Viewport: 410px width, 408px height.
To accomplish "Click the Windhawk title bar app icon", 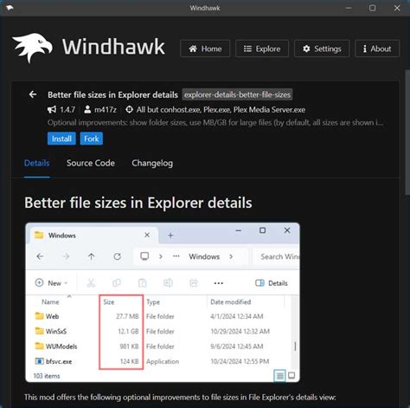I will (10, 8).
